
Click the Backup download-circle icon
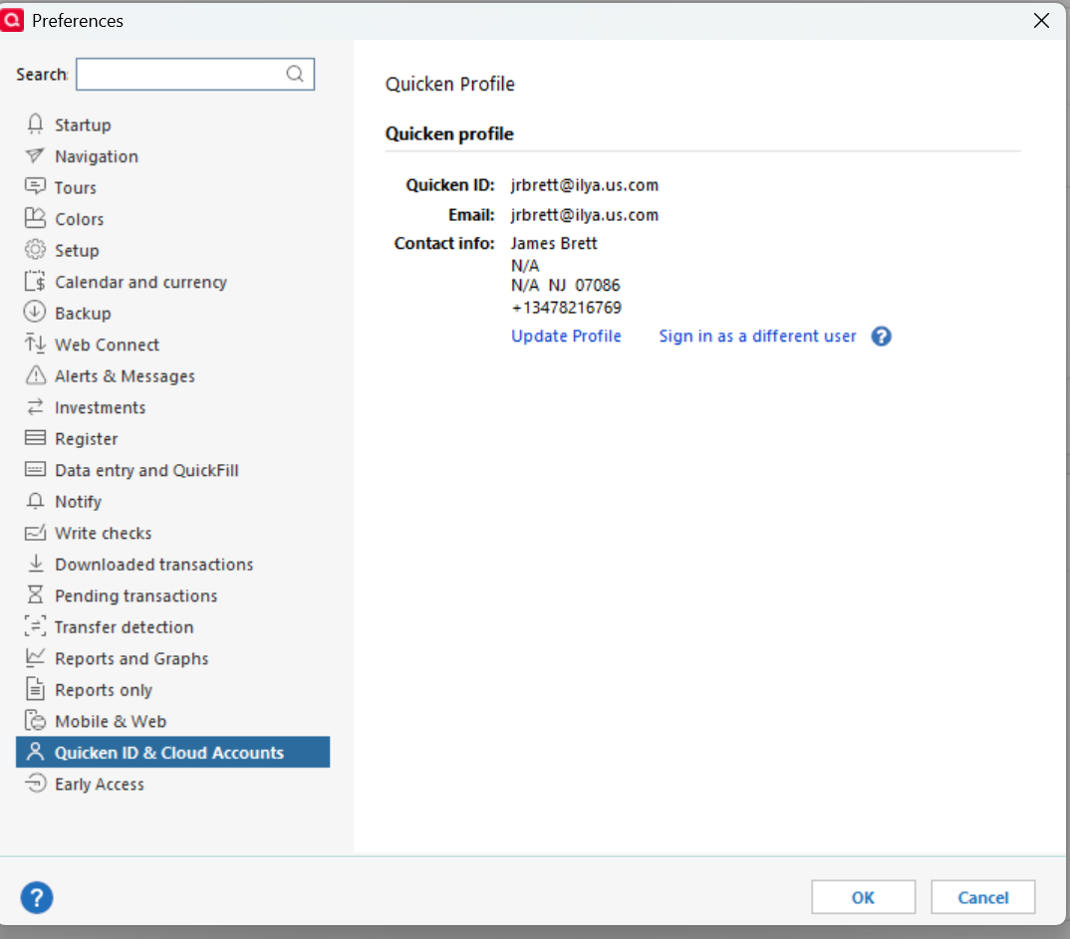point(35,312)
